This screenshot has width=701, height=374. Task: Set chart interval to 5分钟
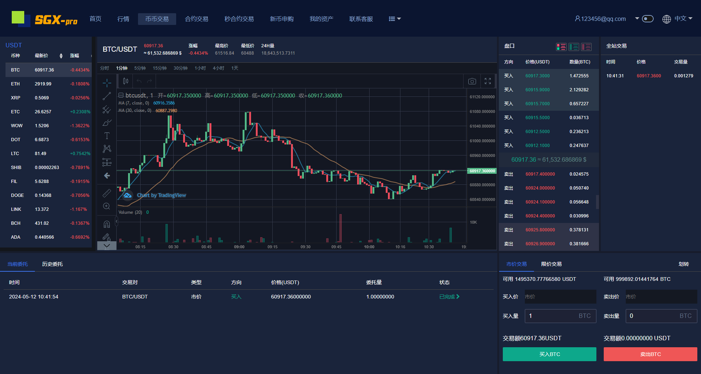tap(140, 68)
